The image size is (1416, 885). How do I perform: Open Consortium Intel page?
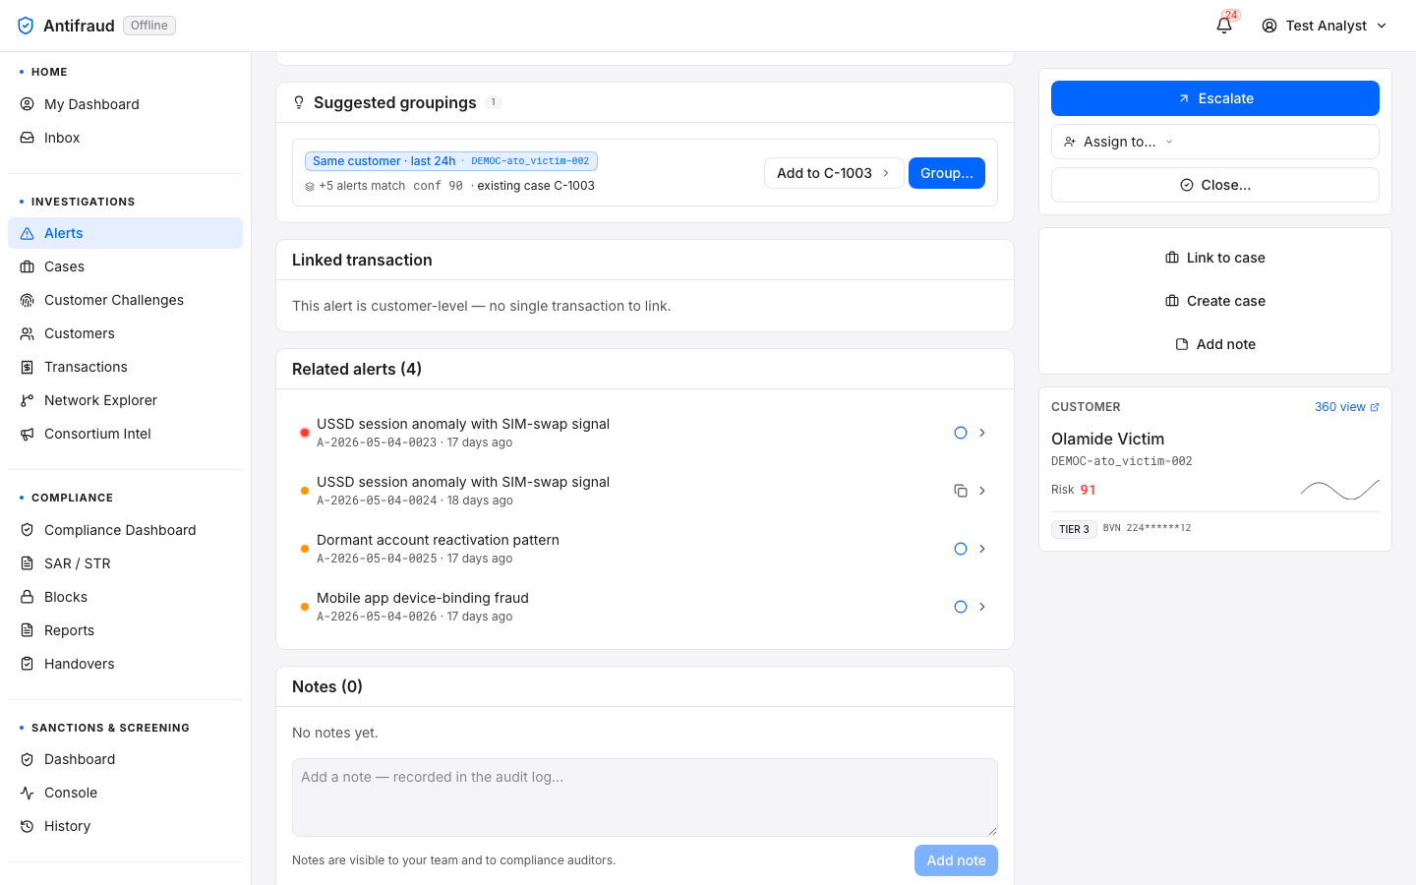point(125,434)
